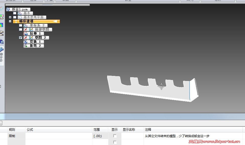Click the dotted grip handle atop the PathFinder panel
Image resolution: width=245 pixels, height=145 pixels.
pyautogui.click(x=48, y=5)
